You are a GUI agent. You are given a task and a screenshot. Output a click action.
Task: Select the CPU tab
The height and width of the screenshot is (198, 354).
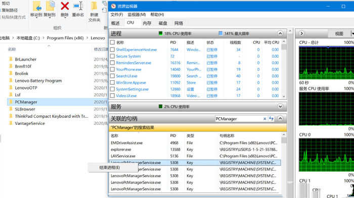click(130, 23)
